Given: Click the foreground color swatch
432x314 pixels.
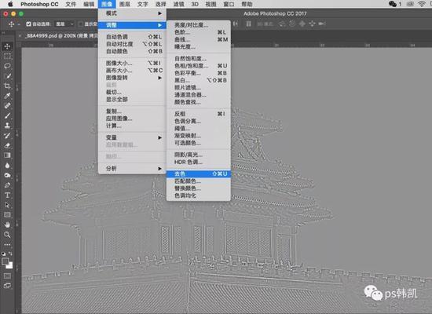Looking at the screenshot, I should pos(5,261).
